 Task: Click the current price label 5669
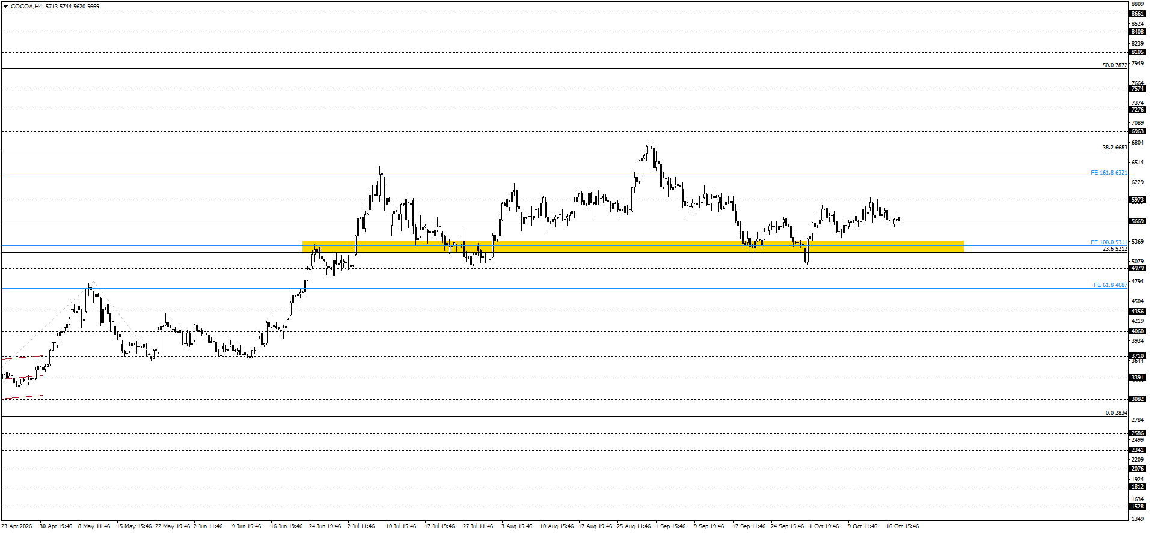[x=1138, y=221]
